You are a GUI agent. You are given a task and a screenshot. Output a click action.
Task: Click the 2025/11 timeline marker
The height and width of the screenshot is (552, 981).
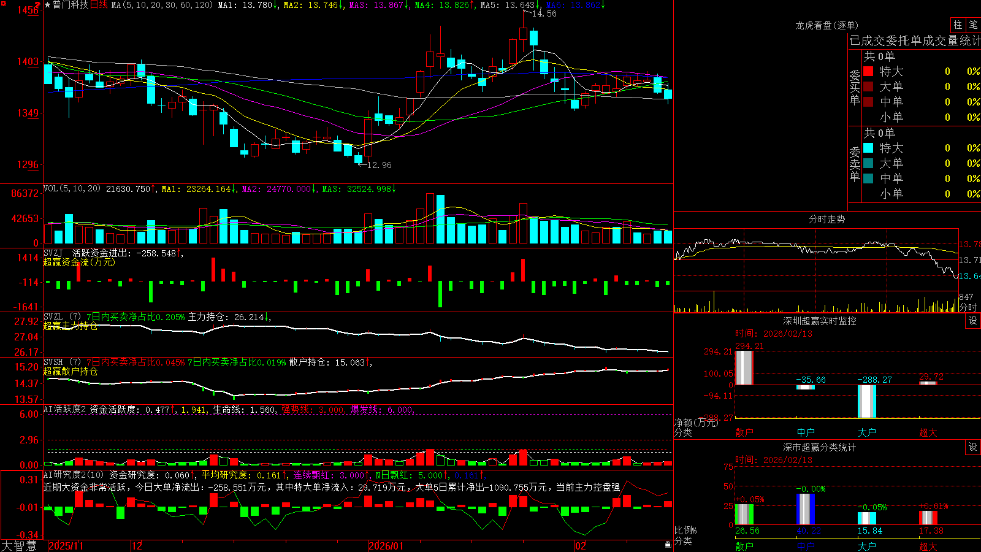(66, 546)
